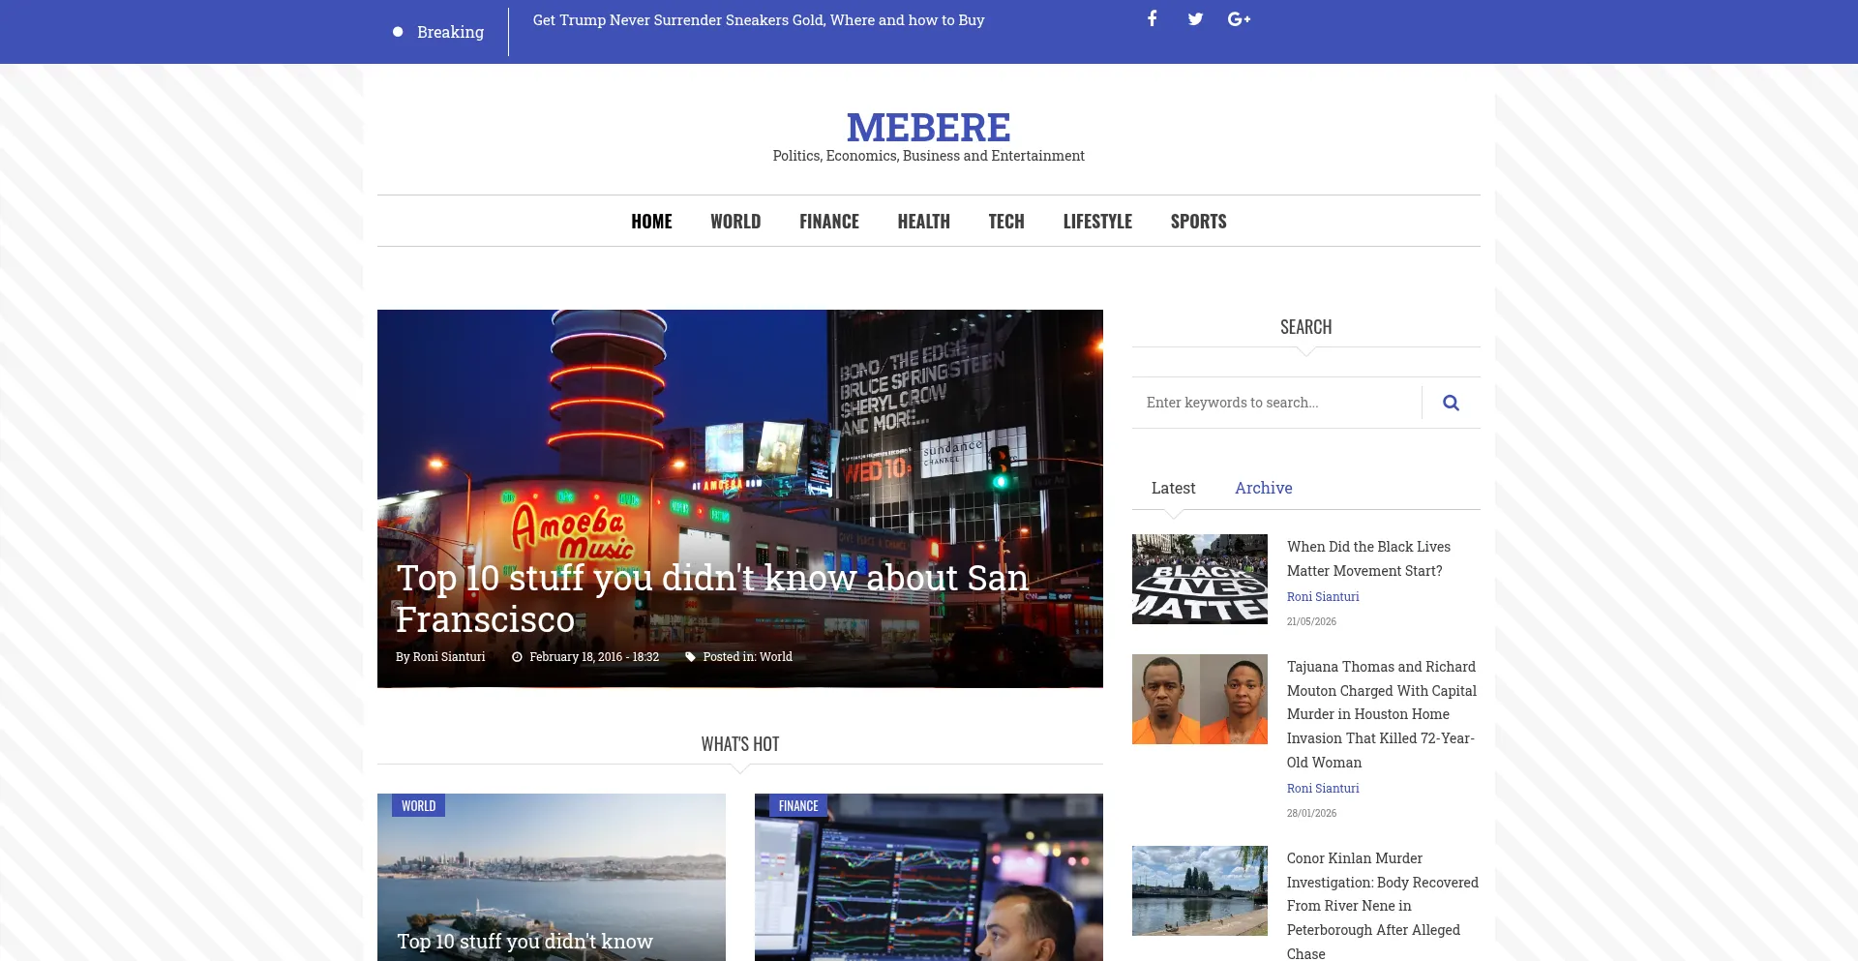The height and width of the screenshot is (961, 1858).
Task: Click the Breaking bullet dot icon
Action: (x=398, y=32)
